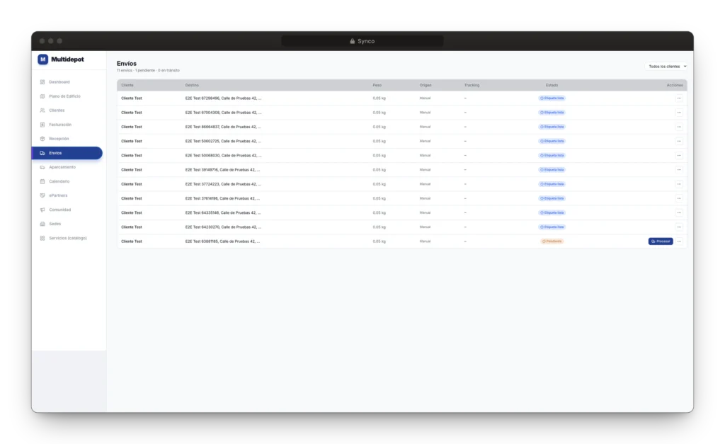The height and width of the screenshot is (444, 725).
Task: Open the Sedes building icon
Action: (x=42, y=224)
